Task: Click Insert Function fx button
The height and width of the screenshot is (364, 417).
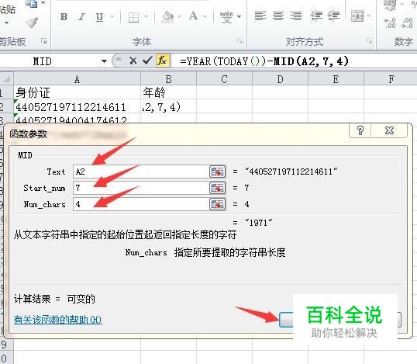Action: pos(162,61)
